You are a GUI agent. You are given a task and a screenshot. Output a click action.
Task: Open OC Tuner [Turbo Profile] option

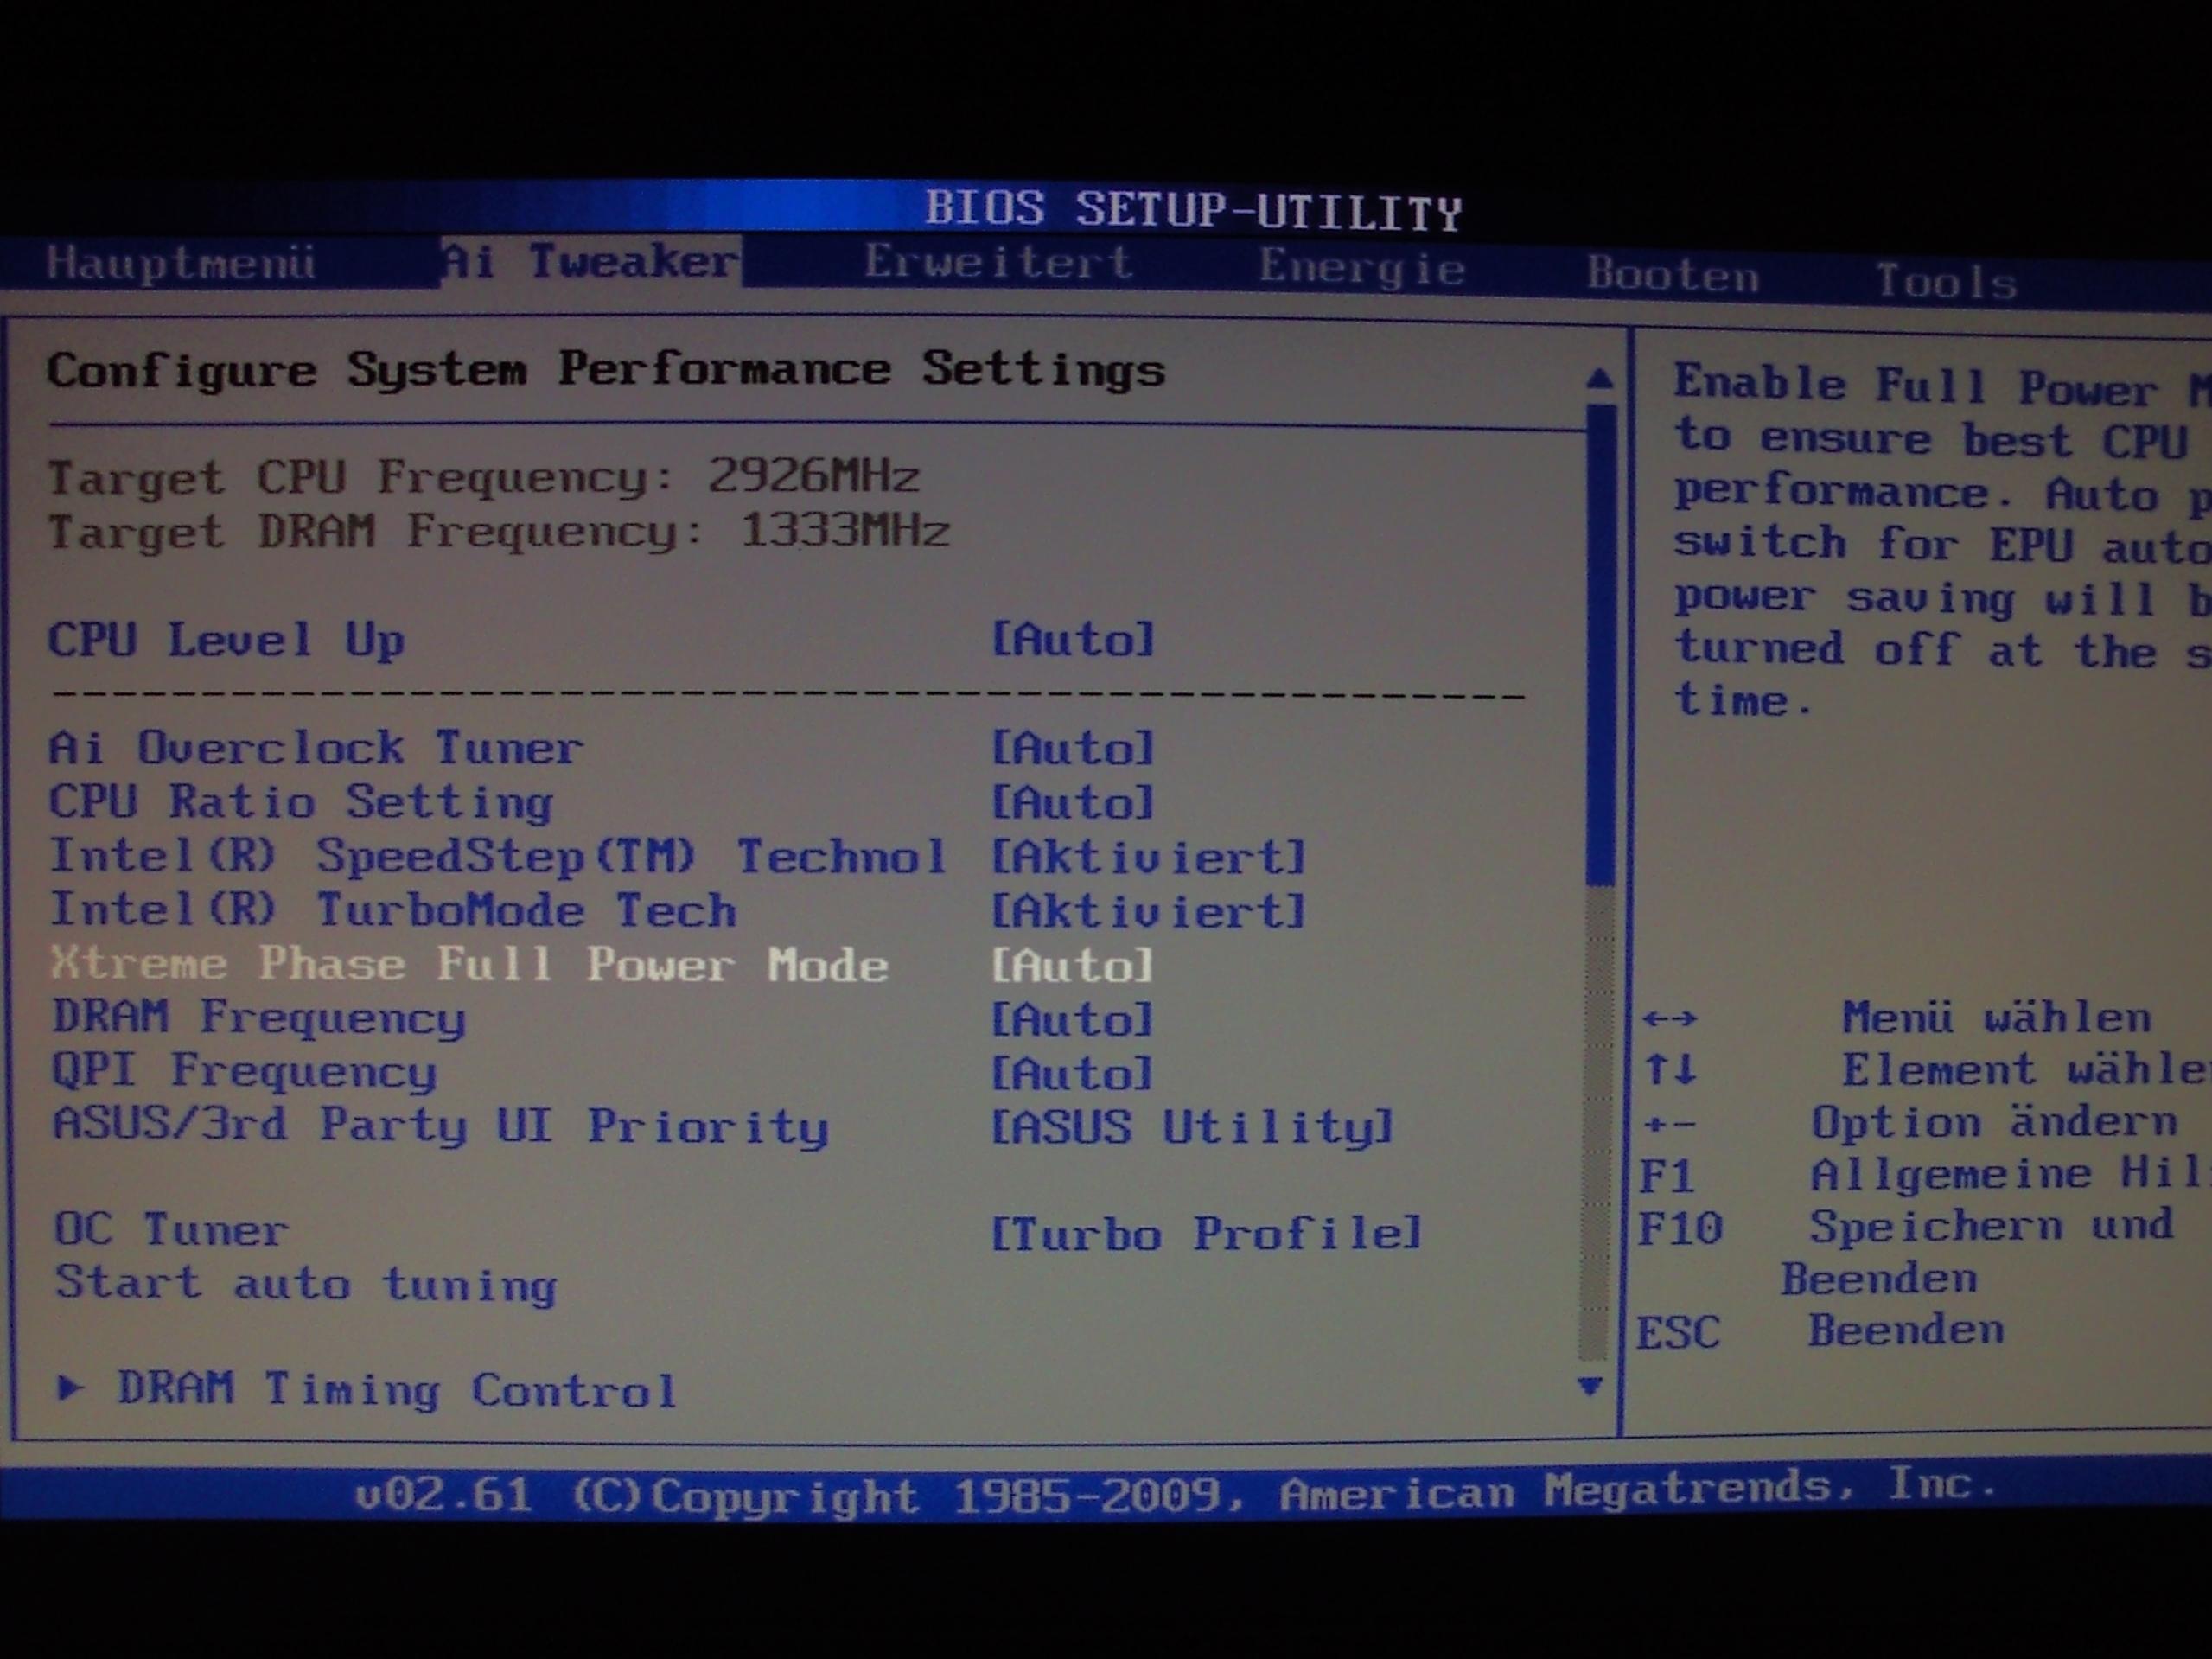[1205, 1234]
